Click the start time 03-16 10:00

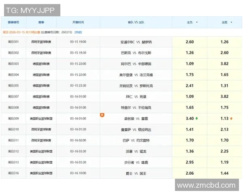point(78,173)
